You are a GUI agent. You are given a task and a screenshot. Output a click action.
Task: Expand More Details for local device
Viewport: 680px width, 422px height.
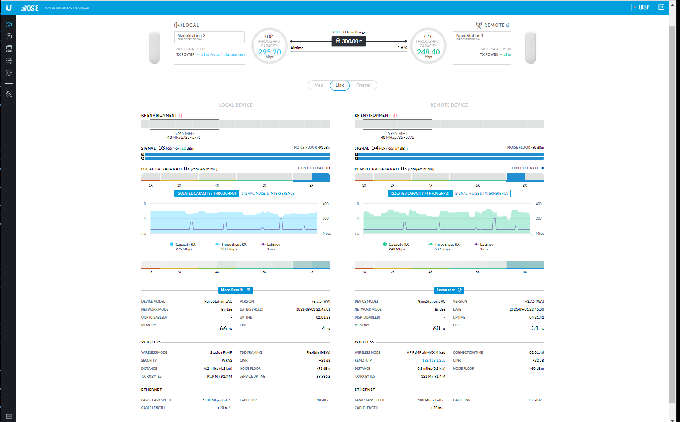[x=235, y=290]
